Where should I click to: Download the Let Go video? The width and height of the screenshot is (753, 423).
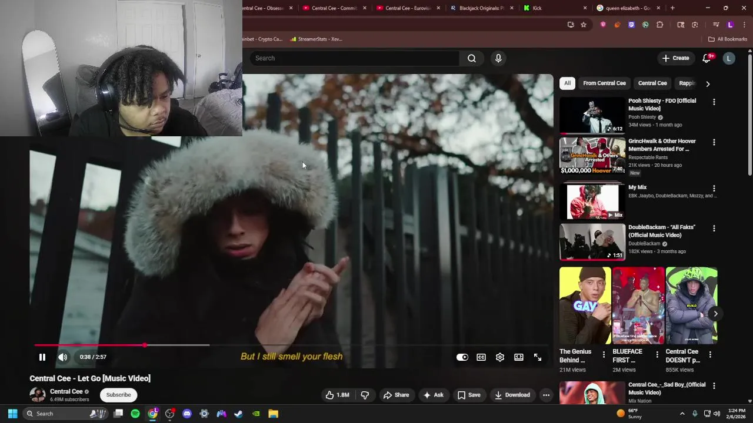click(x=512, y=395)
